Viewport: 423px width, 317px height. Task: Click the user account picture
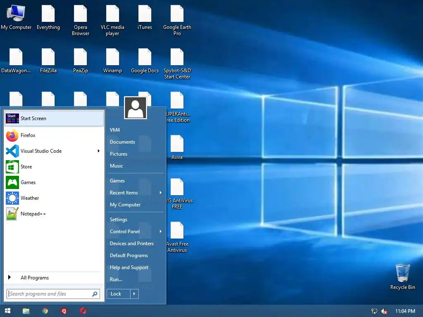click(135, 108)
